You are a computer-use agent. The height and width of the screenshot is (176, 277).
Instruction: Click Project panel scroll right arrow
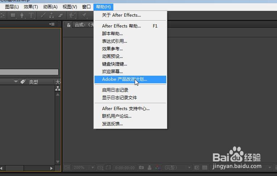[51, 168]
